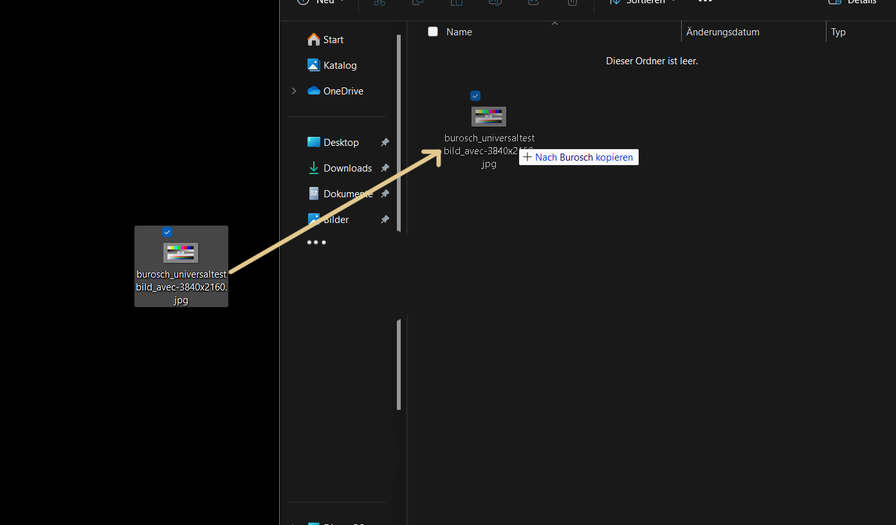Click the pin icon beside Downloads
The image size is (896, 525).
385,168
